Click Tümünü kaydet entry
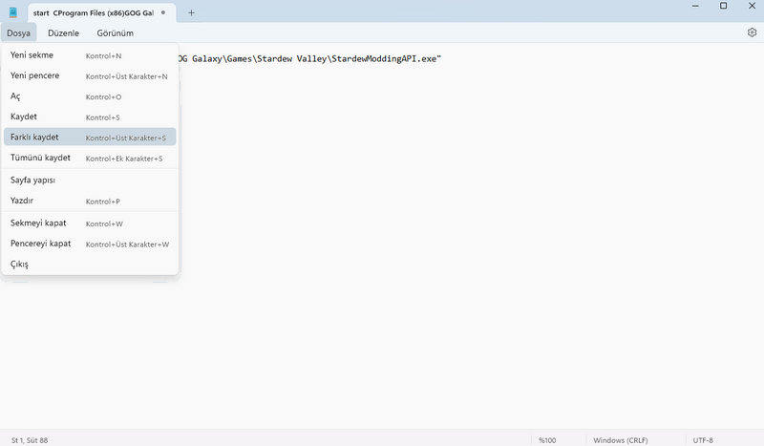Image resolution: width=764 pixels, height=446 pixels. (90, 158)
